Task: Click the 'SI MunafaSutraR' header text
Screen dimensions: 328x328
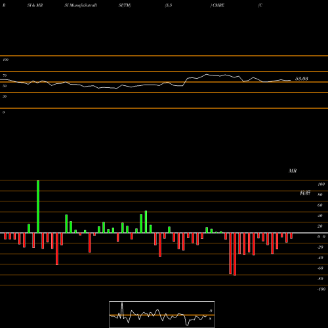Action: tap(81, 5)
